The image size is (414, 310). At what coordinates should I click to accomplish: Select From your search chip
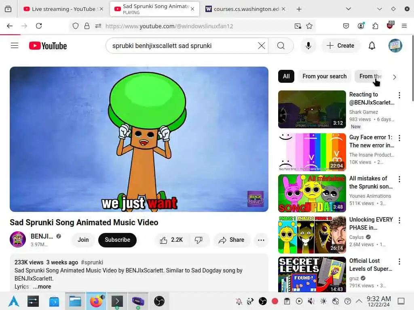[x=325, y=76]
